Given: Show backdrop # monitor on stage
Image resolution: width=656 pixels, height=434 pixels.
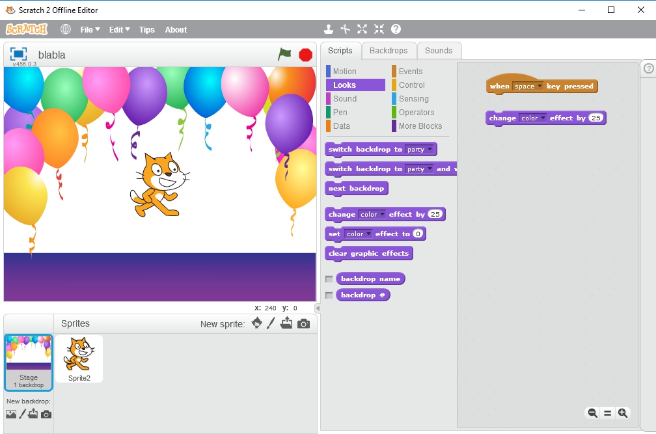Looking at the screenshot, I should (329, 295).
